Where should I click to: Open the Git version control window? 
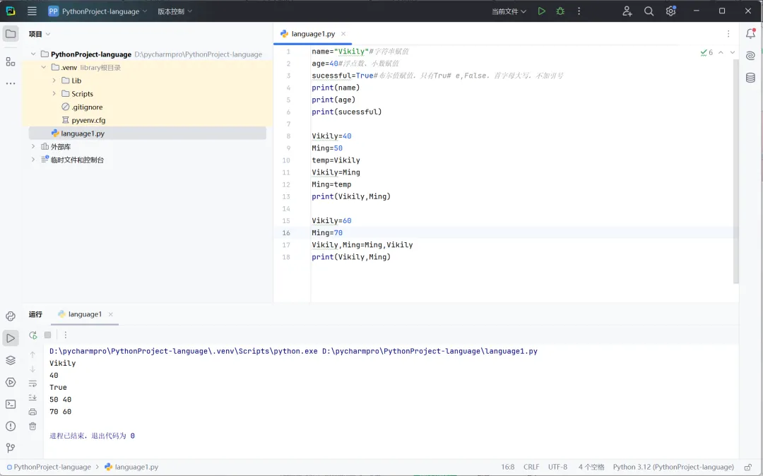tap(11, 448)
